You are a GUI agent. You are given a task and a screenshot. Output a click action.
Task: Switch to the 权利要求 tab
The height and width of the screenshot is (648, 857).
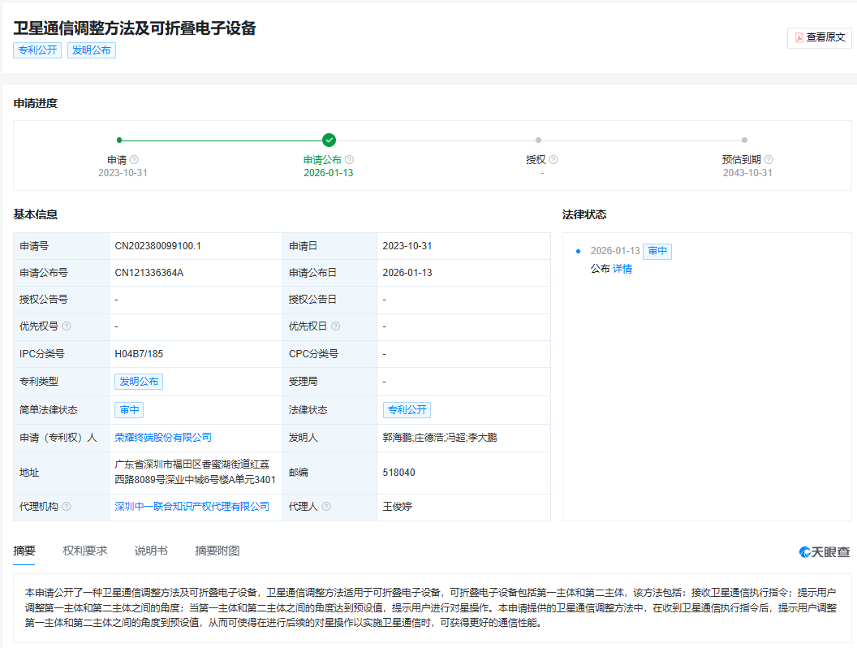[x=84, y=551]
